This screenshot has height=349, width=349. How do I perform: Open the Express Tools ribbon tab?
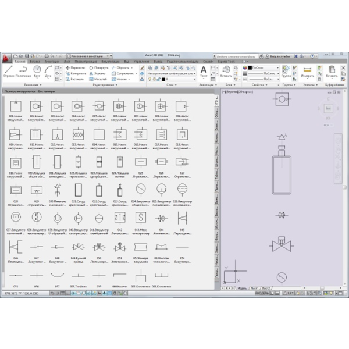pyautogui.click(x=226, y=62)
